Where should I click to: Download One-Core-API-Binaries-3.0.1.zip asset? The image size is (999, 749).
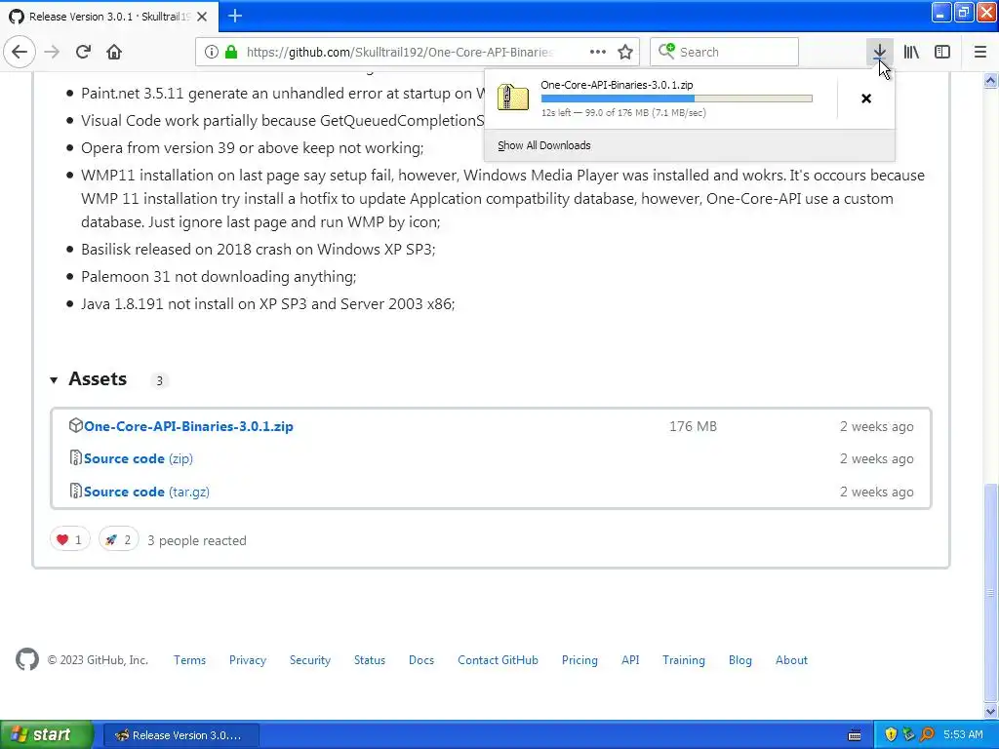(188, 426)
